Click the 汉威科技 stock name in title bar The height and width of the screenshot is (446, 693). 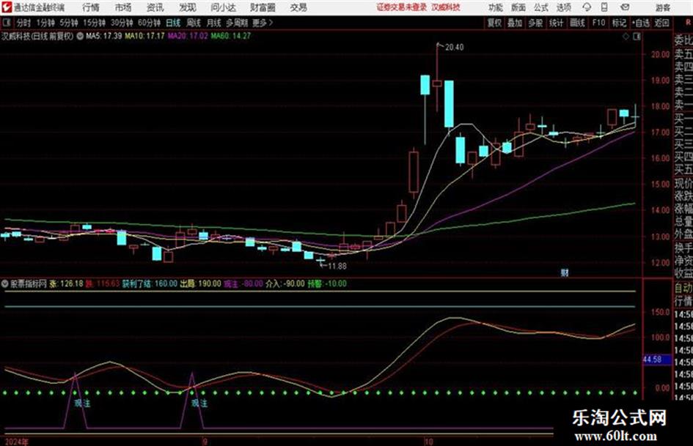coord(446,7)
